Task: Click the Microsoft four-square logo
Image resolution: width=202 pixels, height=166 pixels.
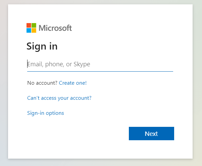Action: (31, 28)
